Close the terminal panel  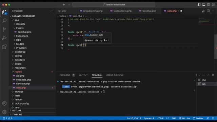coord(213,75)
